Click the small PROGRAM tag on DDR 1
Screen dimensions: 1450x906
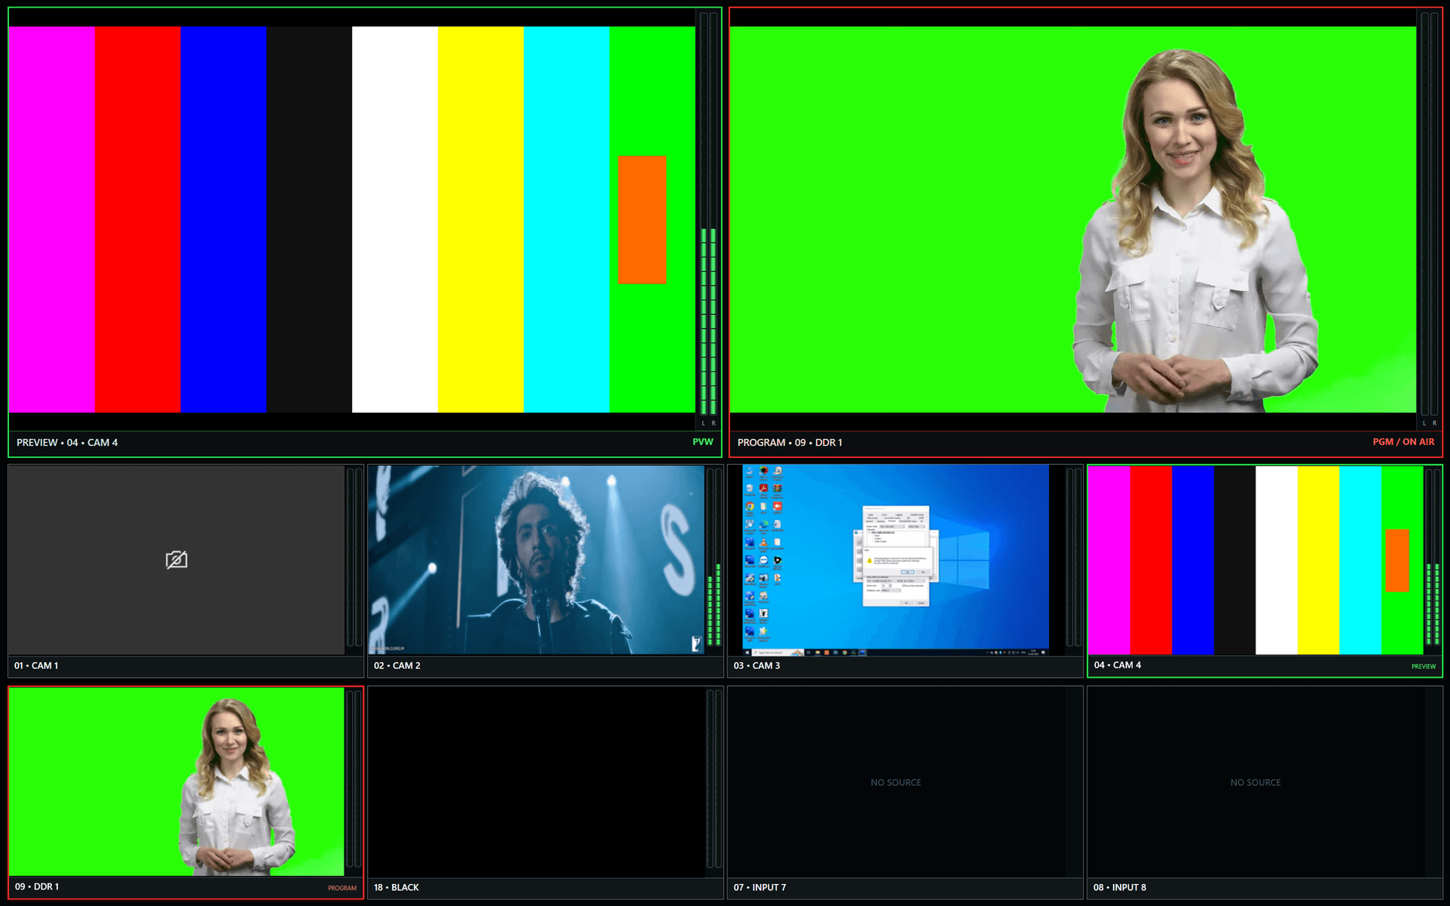(342, 888)
